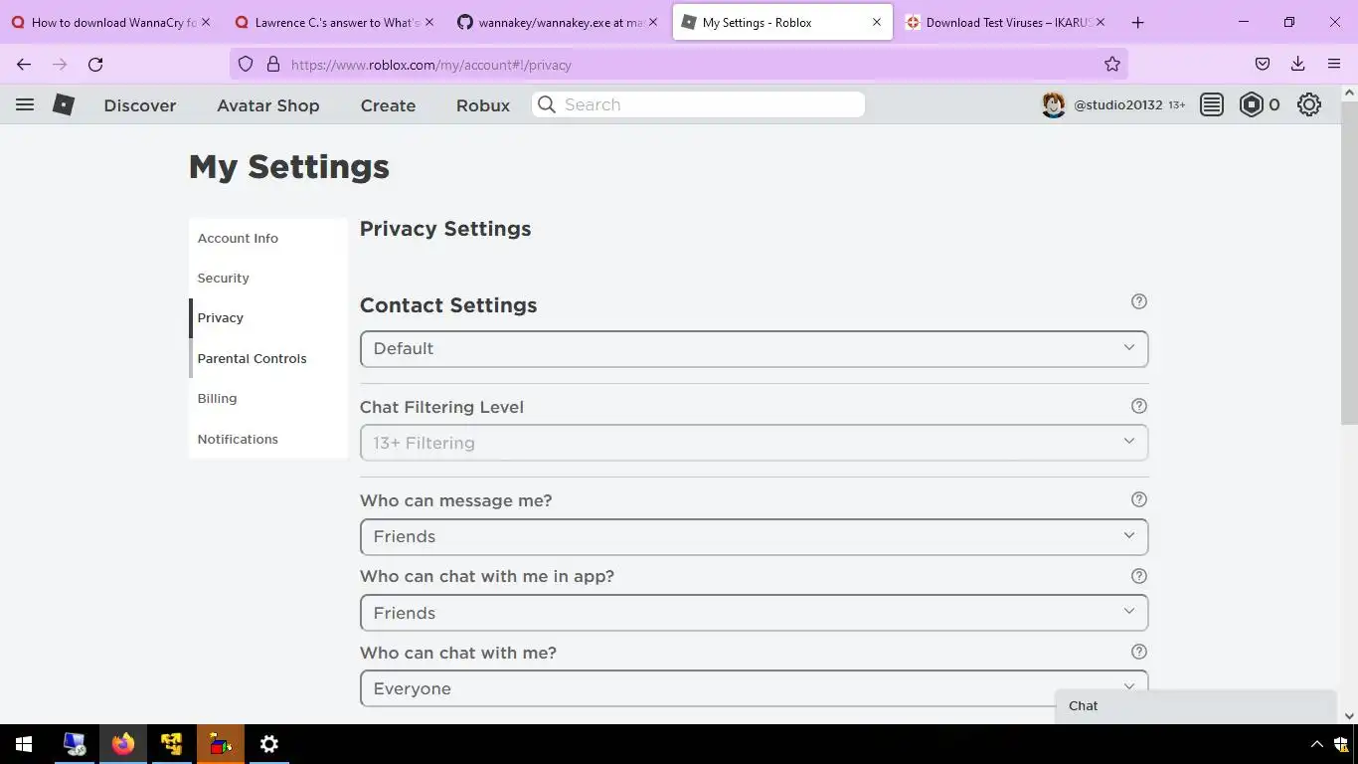Bookmark this page with the star icon

click(x=1112, y=65)
